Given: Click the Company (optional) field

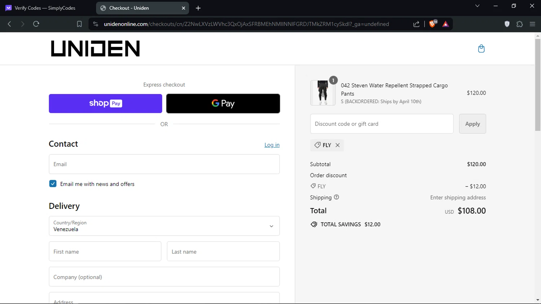Looking at the screenshot, I should pyautogui.click(x=164, y=277).
